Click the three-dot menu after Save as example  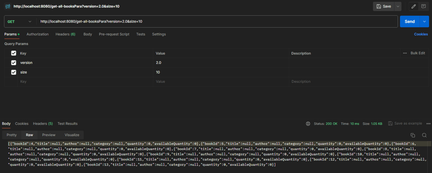[x=427, y=124]
